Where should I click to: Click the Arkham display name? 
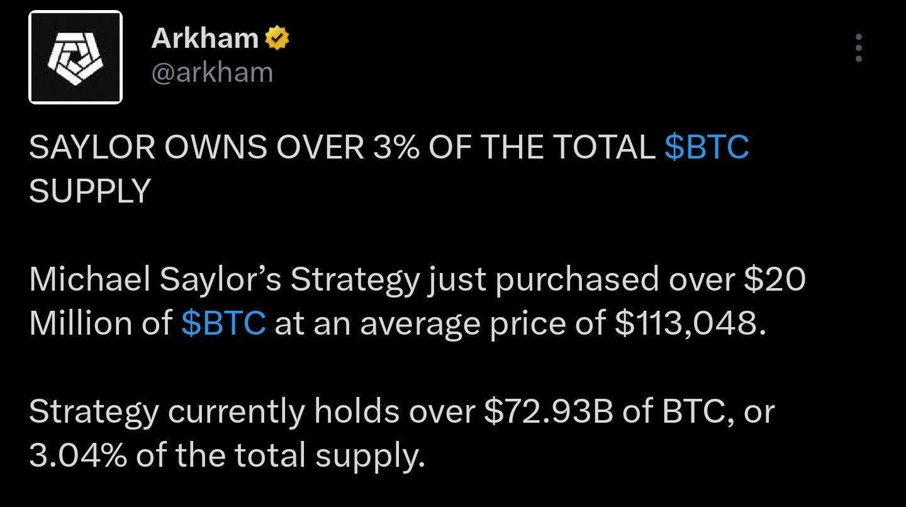coord(204,39)
